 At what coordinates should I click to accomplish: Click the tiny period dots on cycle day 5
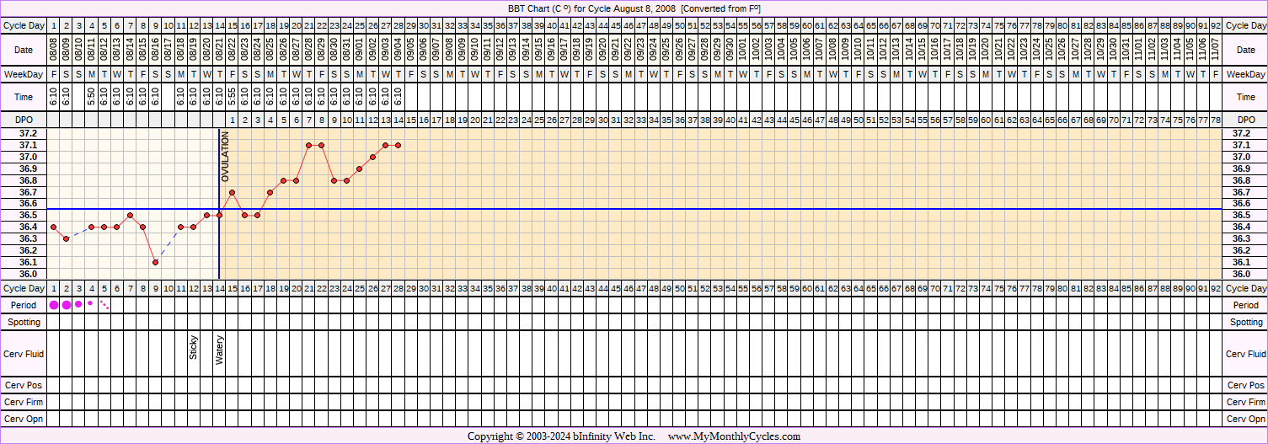tap(104, 304)
